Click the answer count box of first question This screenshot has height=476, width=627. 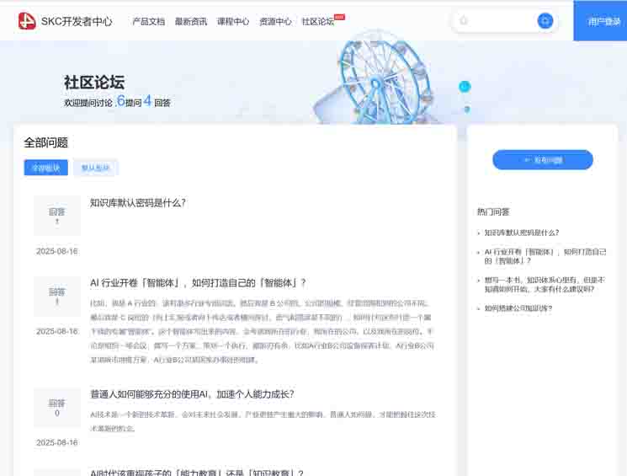point(57,217)
